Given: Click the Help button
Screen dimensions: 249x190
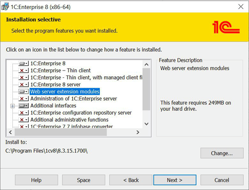Looking at the screenshot, I should point(36,180).
